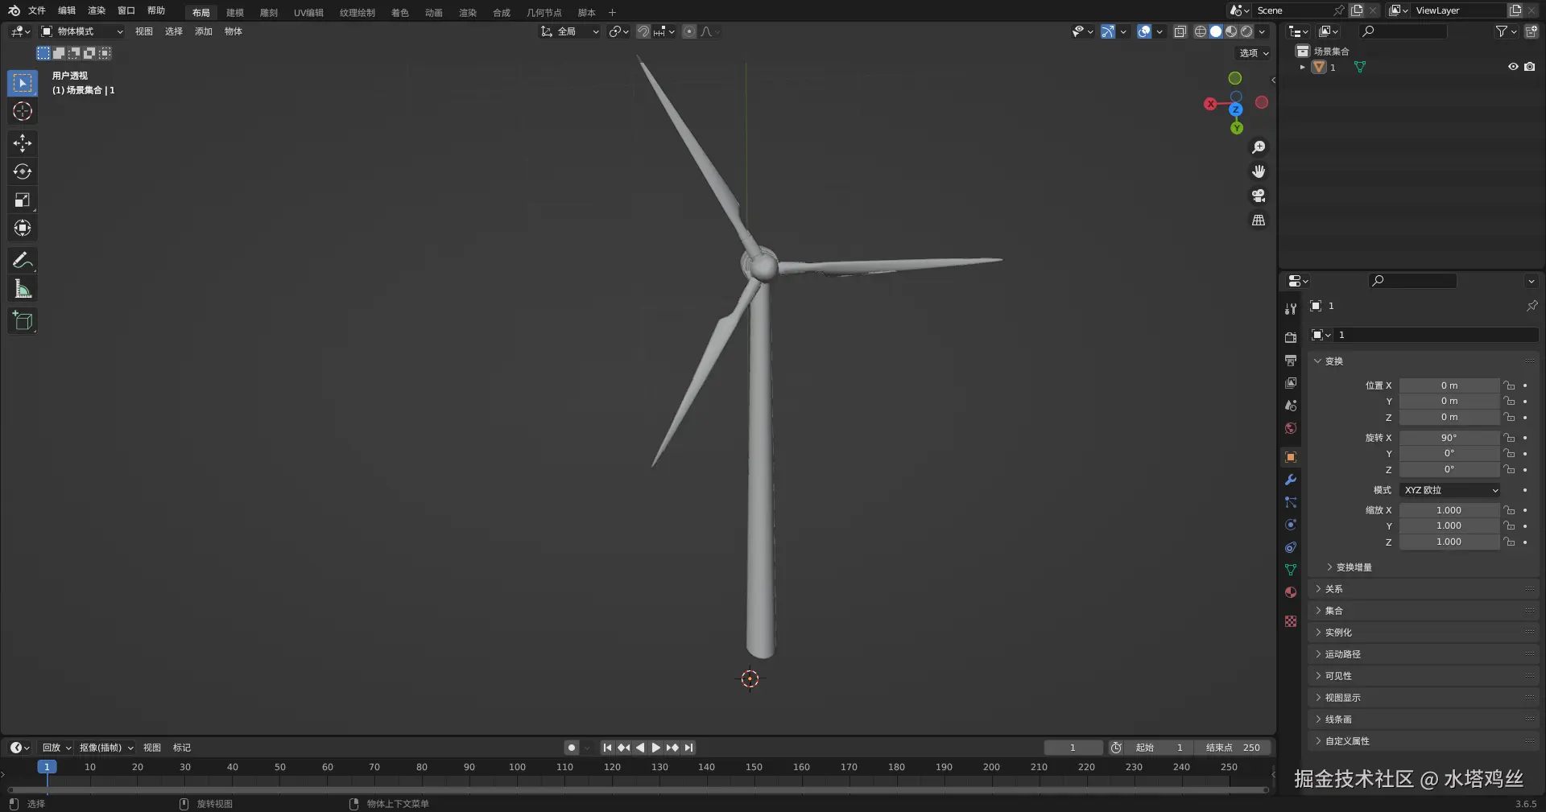1546x812 pixels.
Task: Click the Add Cube tool
Action: [x=23, y=321]
